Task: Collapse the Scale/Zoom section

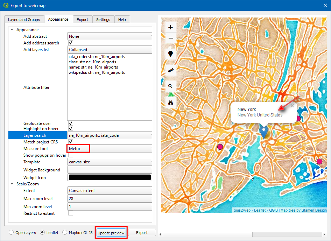Action: tap(13, 184)
